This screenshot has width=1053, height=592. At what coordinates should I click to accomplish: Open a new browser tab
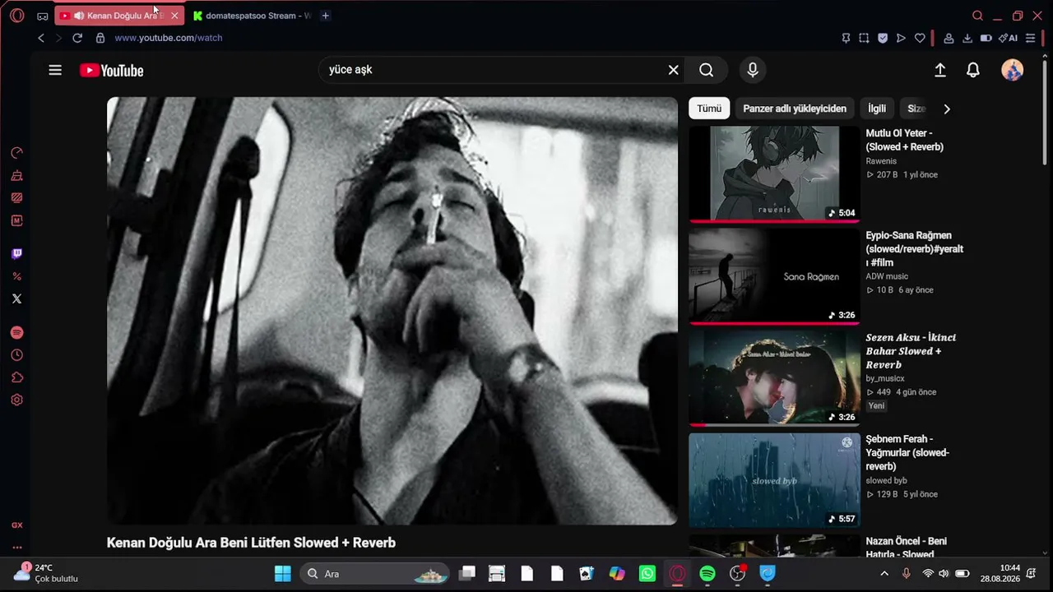326,16
